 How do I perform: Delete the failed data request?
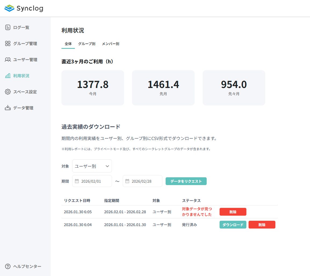233,212
